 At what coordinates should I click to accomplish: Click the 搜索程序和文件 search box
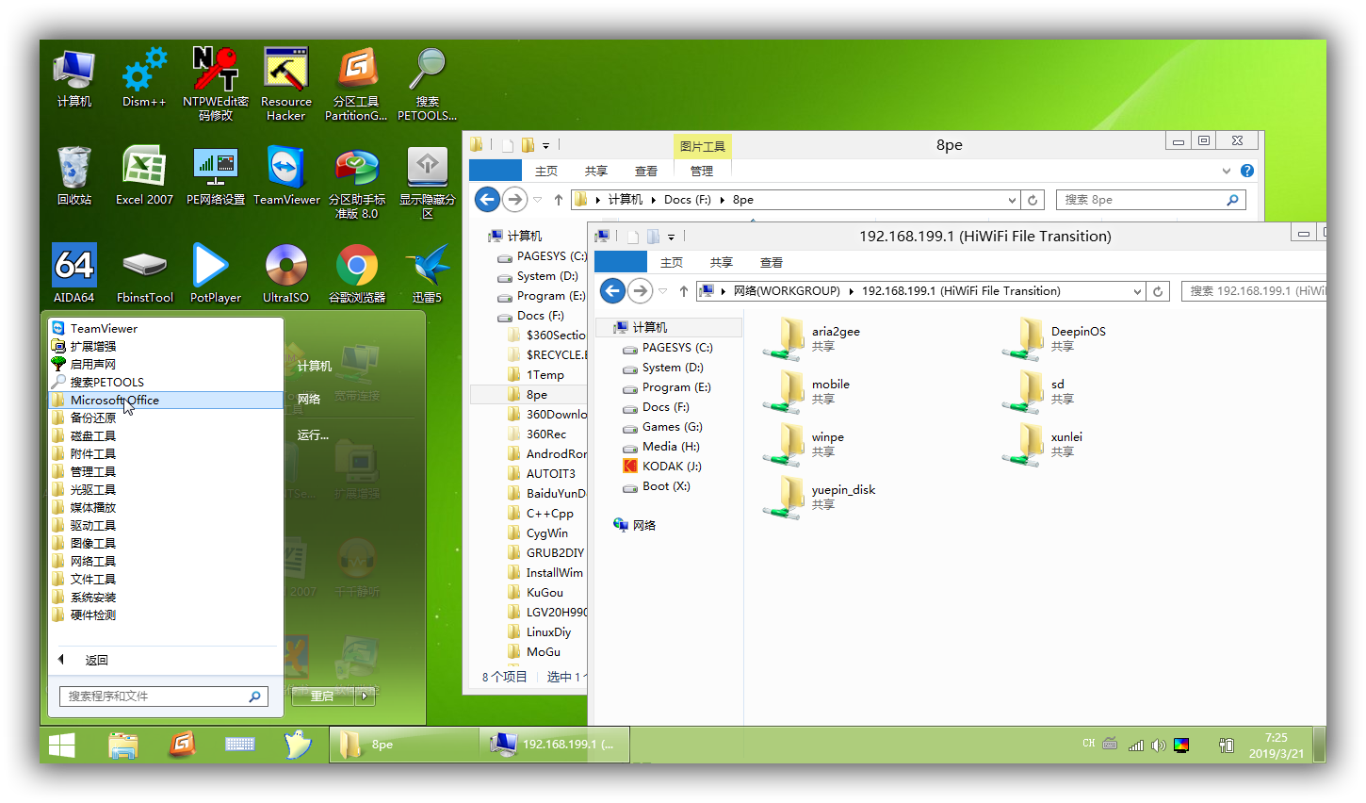coord(164,696)
